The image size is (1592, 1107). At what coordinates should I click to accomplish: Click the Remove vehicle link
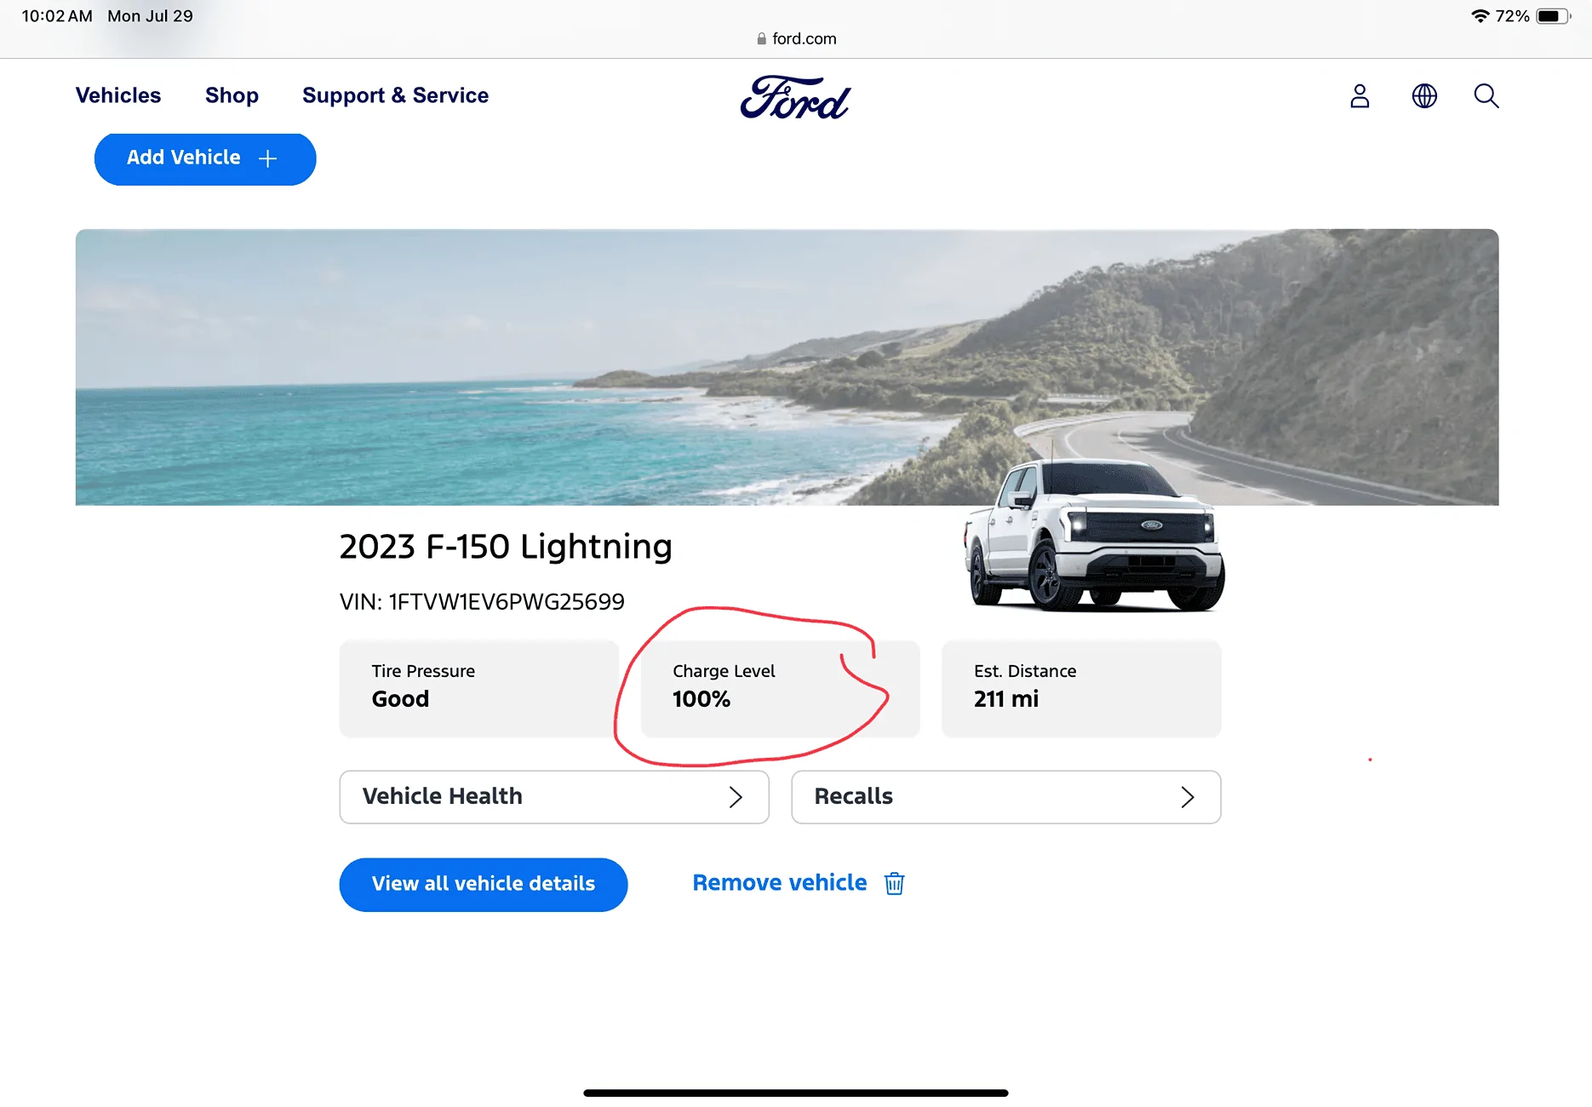779,883
